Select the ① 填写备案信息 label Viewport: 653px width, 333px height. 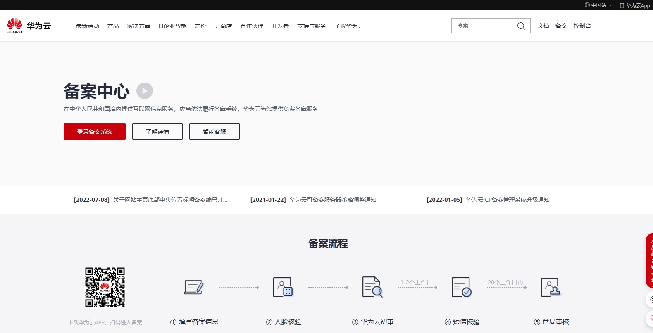(194, 322)
